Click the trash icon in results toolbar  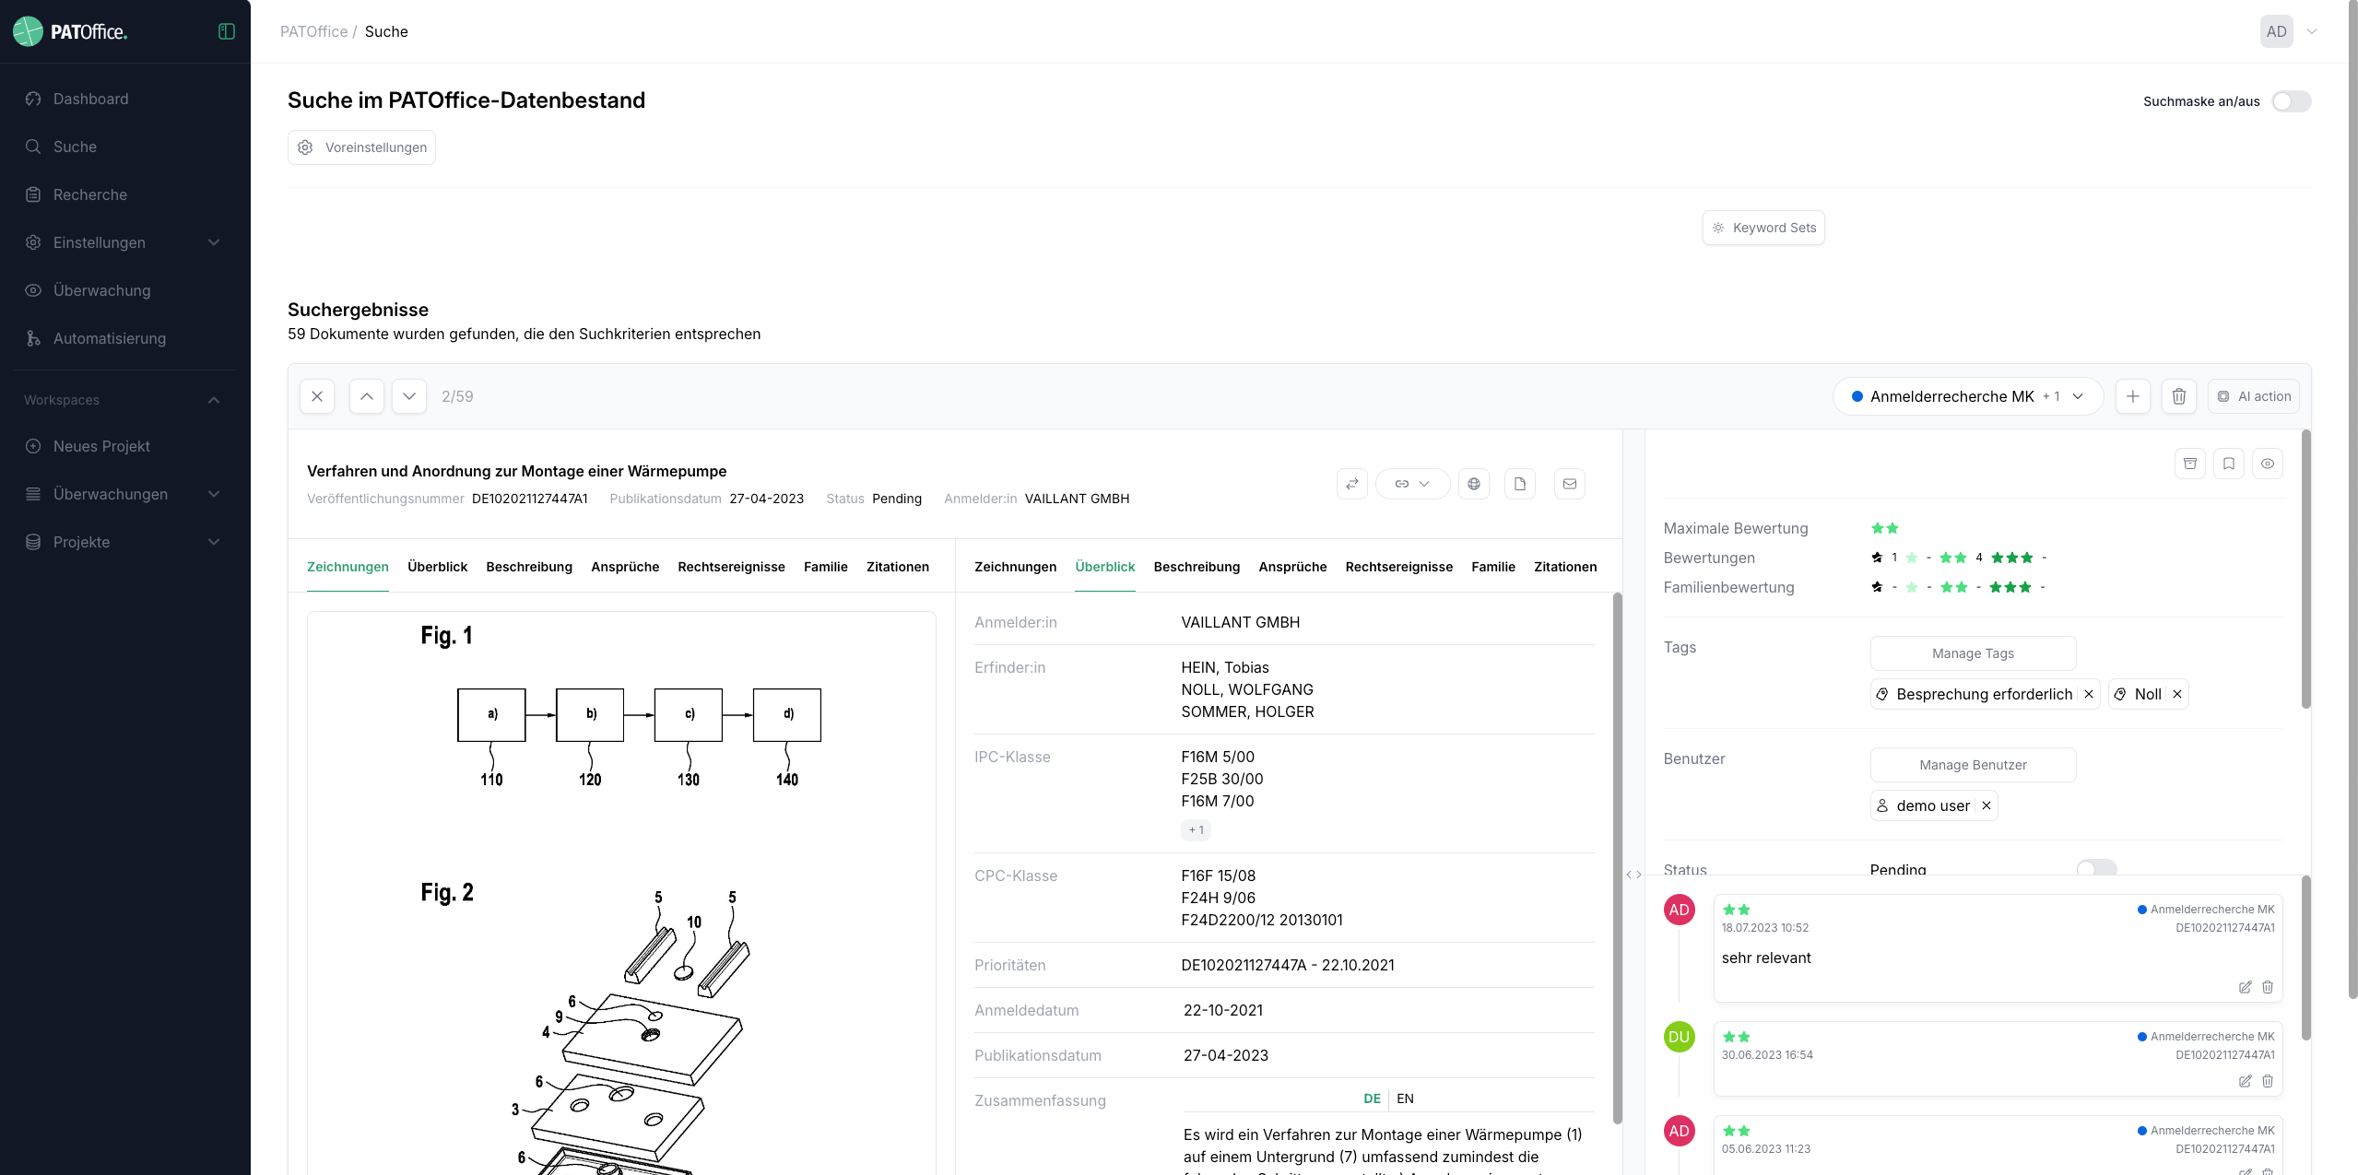click(2178, 396)
